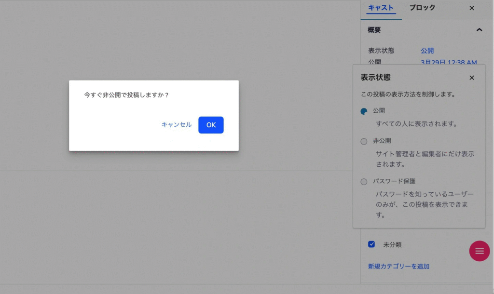Confirm the dialog with OK

click(211, 125)
